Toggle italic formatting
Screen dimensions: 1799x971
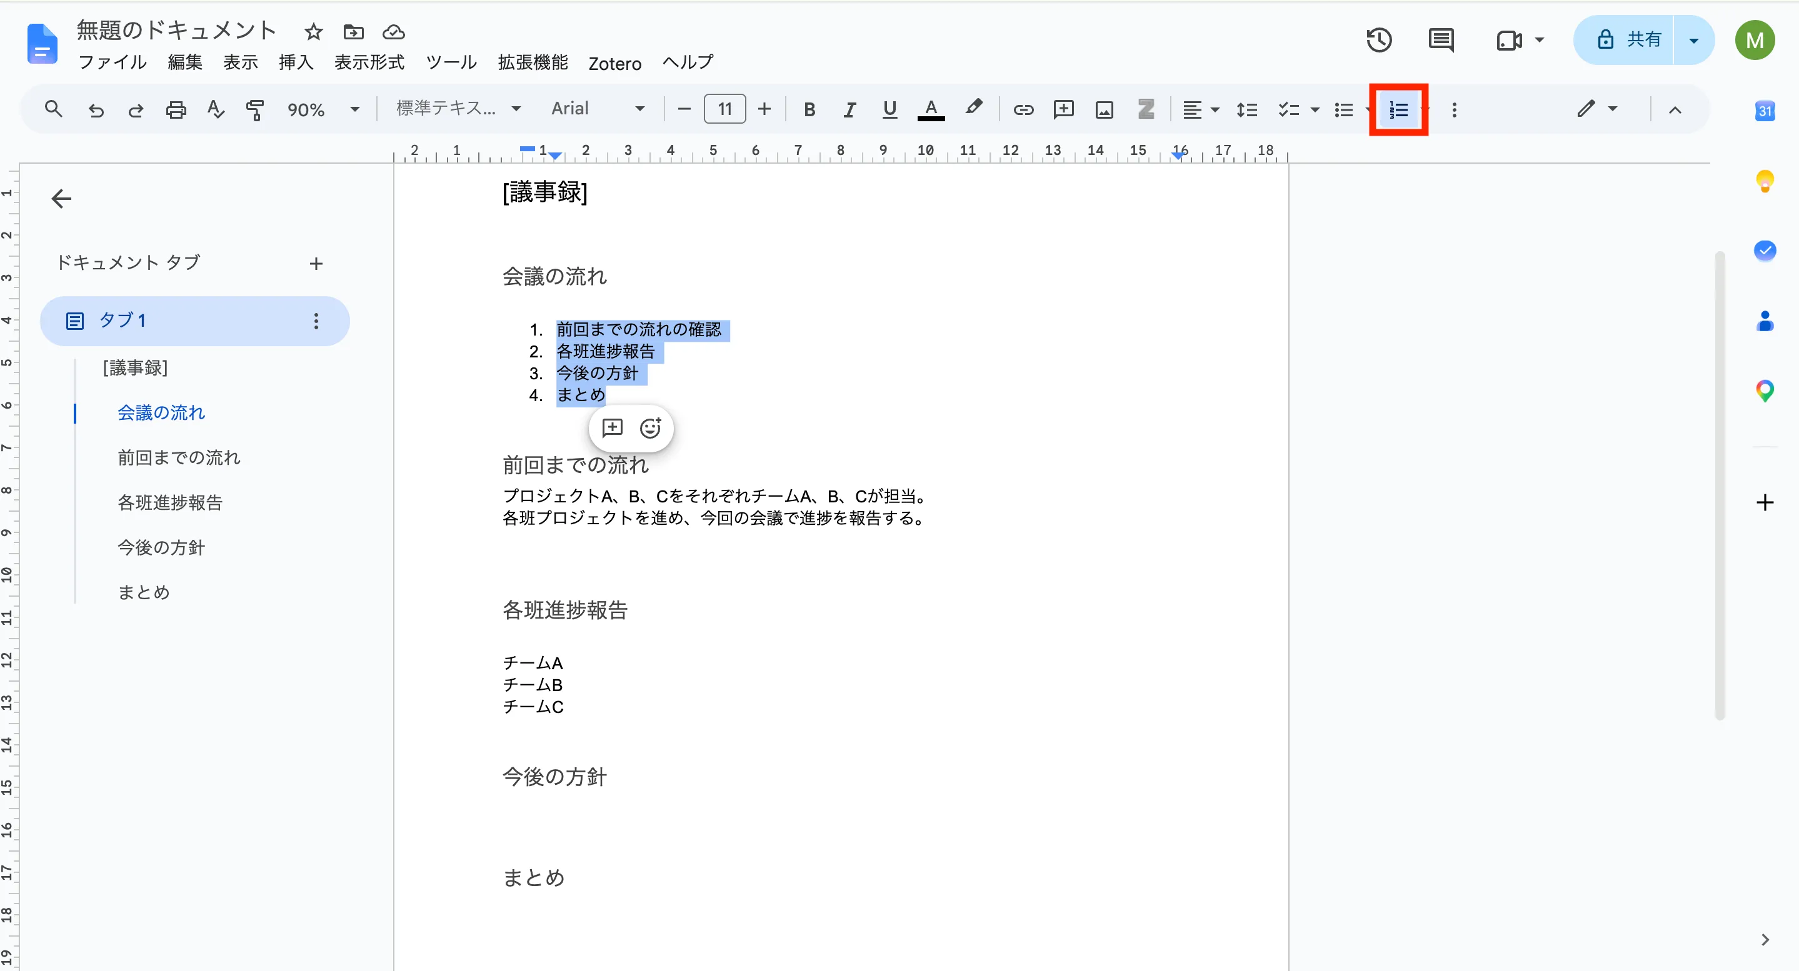[849, 109]
